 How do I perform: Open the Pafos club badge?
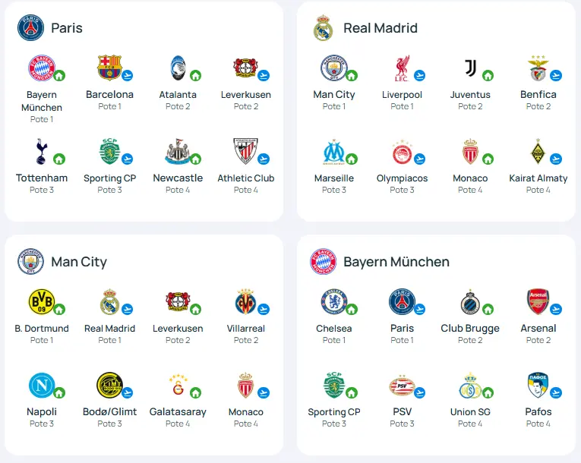point(538,386)
